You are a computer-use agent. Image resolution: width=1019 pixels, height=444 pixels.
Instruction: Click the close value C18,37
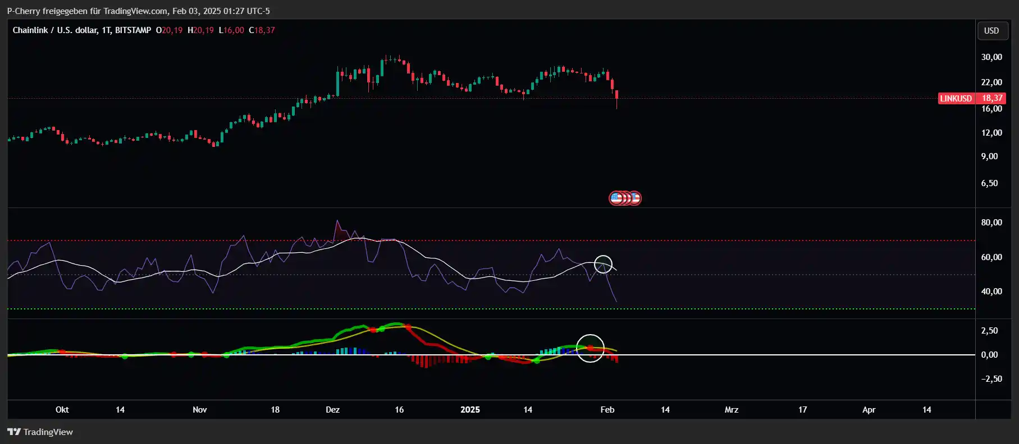(x=262, y=30)
